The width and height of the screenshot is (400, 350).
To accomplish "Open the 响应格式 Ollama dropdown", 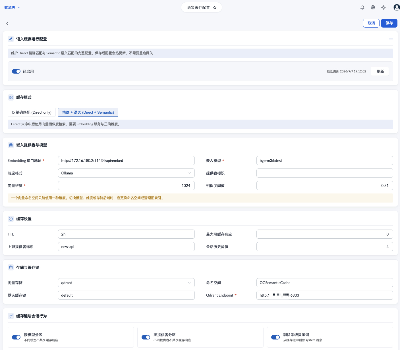I will pyautogui.click(x=126, y=173).
